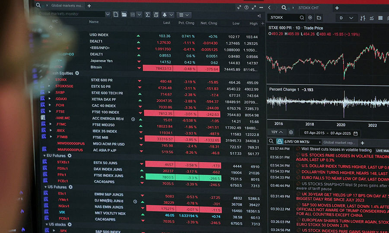389x233 pixels.
Task: Open the Global markets monitor name dropdown
Action: point(108,14)
